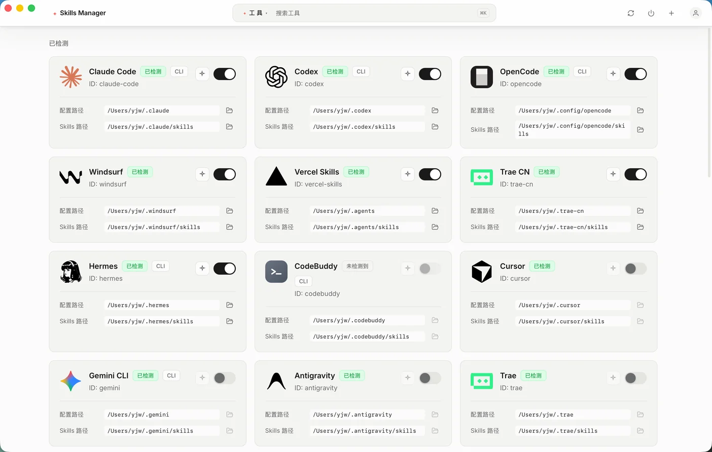The height and width of the screenshot is (452, 712).
Task: Click the vertical scrollbar on the right edge
Action: point(709,101)
